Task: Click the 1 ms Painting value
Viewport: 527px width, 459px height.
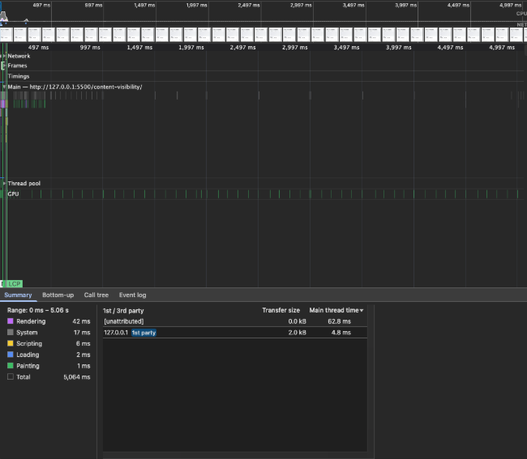Action: [x=84, y=366]
